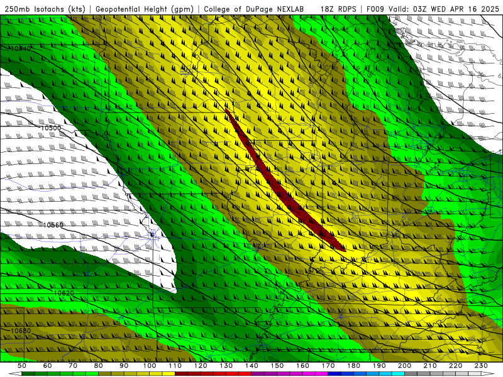Click the legend value 180

[354, 366]
